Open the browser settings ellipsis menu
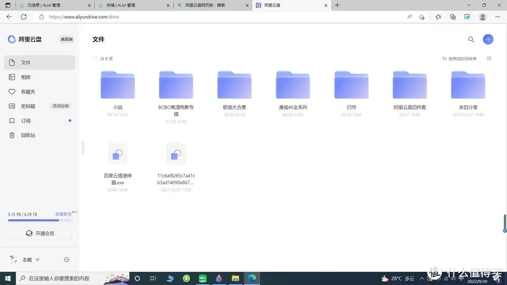The width and height of the screenshot is (507, 285). point(498,16)
